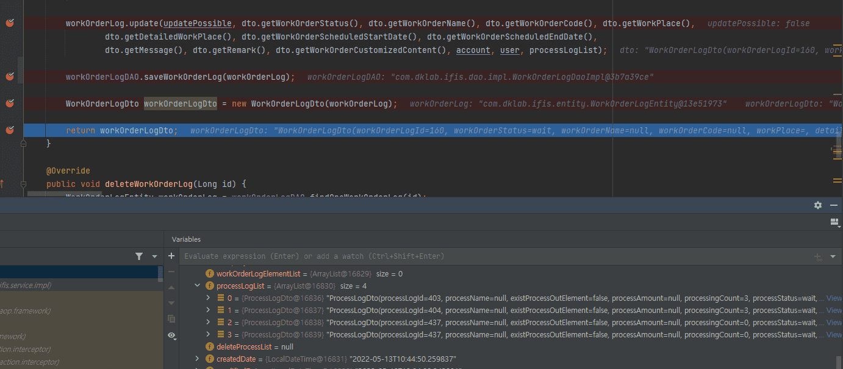Viewport: 843px width, 369px height.
Task: Switch to the Variables tab
Action: tap(186, 239)
